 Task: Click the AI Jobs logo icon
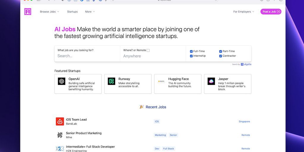(x=28, y=12)
